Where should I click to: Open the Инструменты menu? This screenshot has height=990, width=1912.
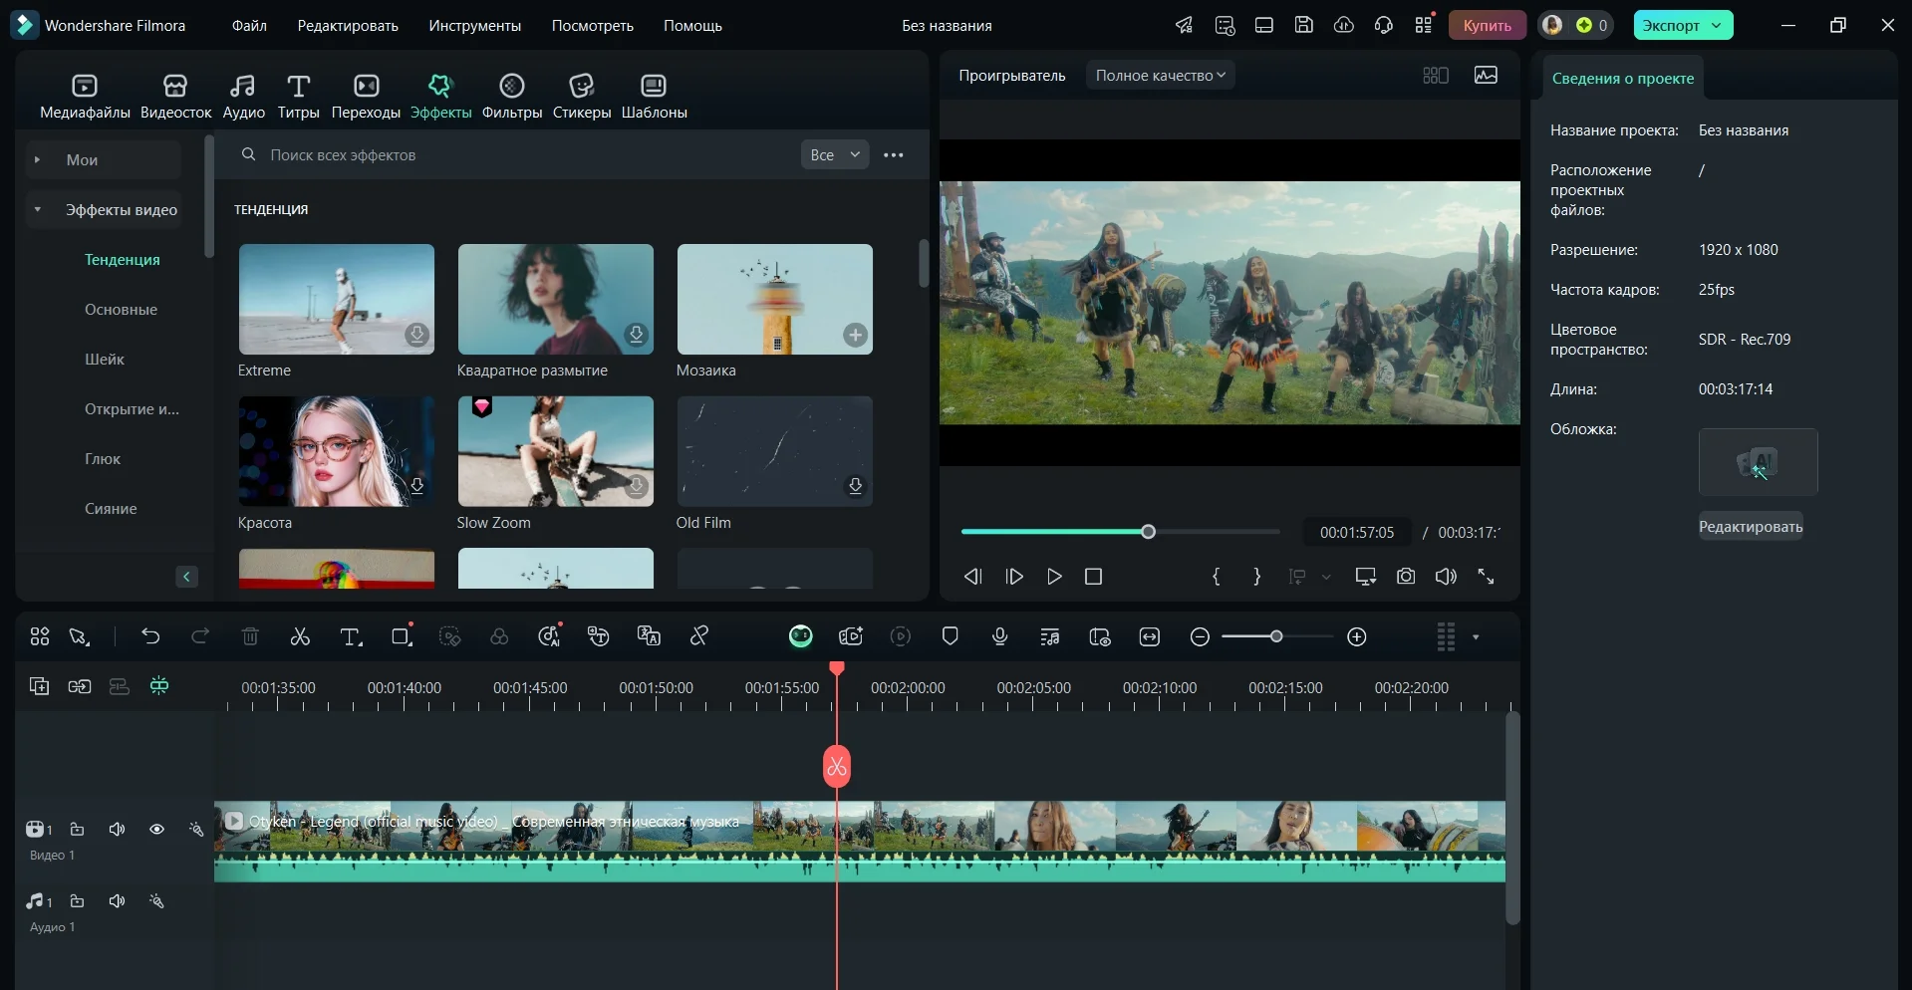coord(475,26)
